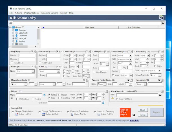Image resolution: width=172 pixels, height=132 pixels.
Task: Open the Special menu
Action: pyautogui.click(x=63, y=13)
